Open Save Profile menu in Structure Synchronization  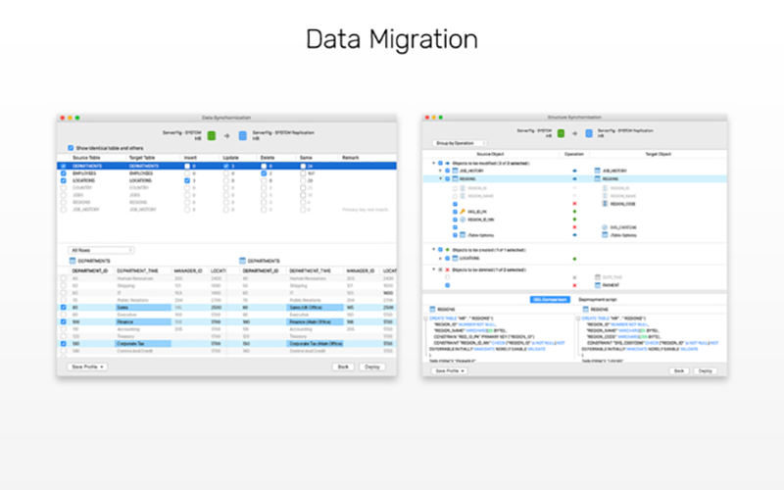pos(450,371)
